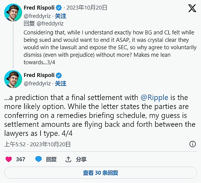Click the reply speech bubble icon
201x183 pixels.
pyautogui.click(x=39, y=159)
